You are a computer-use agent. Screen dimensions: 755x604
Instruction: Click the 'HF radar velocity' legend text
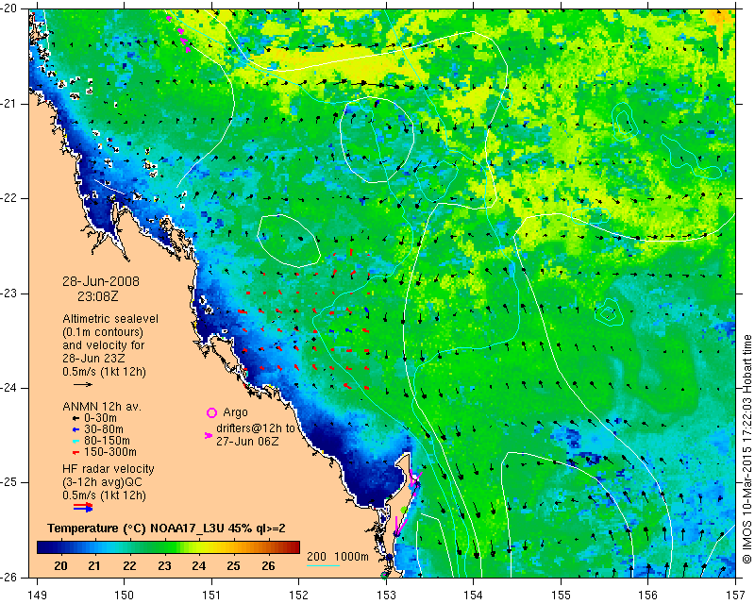point(109,469)
